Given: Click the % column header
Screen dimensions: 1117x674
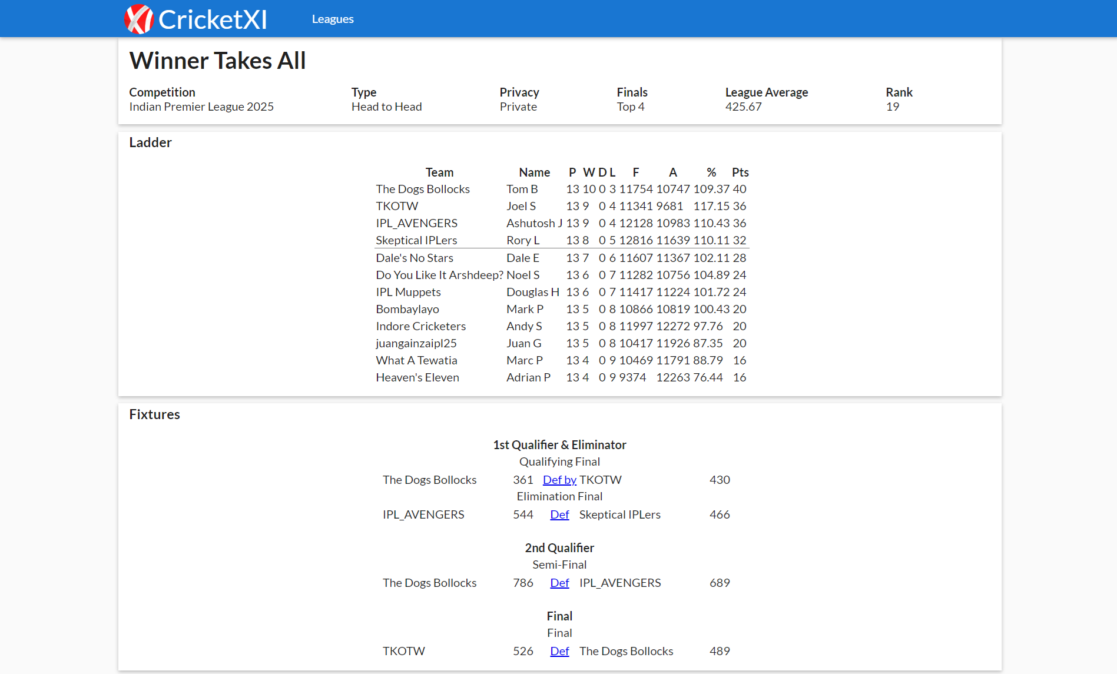Looking at the screenshot, I should [x=711, y=172].
